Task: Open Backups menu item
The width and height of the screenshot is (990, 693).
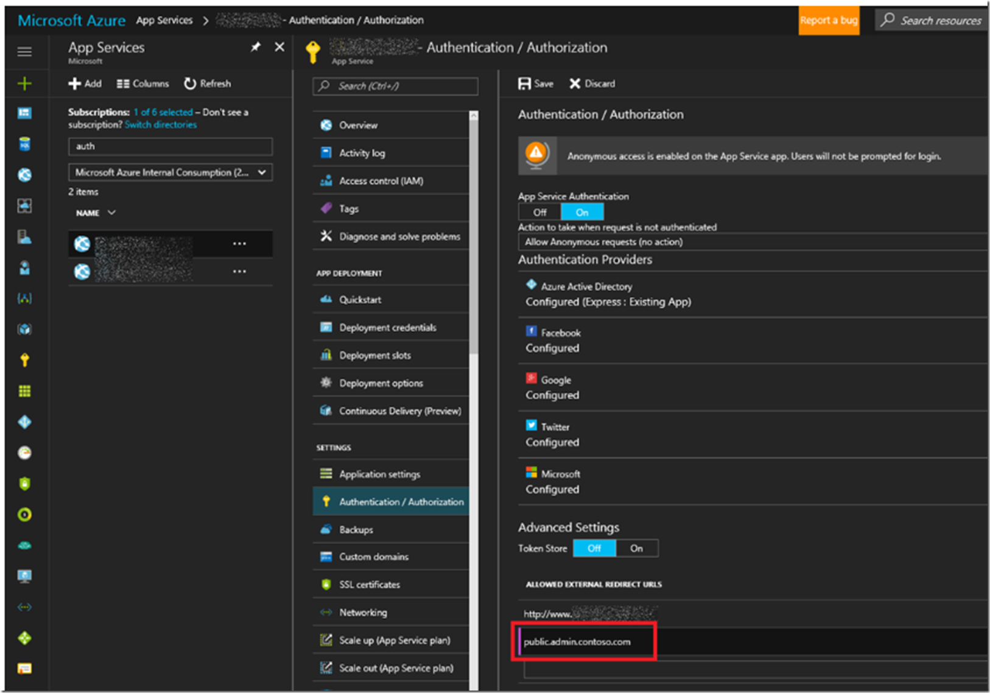Action: (x=391, y=529)
